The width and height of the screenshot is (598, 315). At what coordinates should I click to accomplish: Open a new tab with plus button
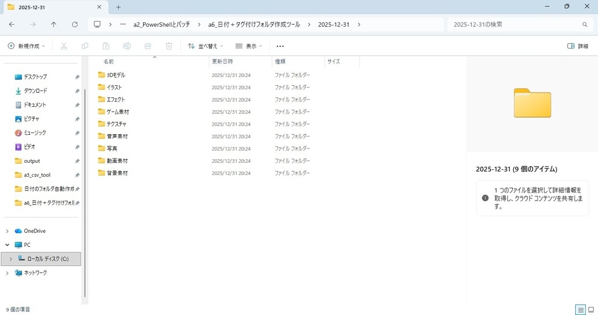[118, 7]
